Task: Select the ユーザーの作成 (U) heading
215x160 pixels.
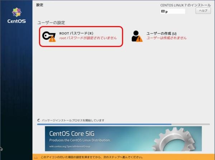Action: (161, 33)
